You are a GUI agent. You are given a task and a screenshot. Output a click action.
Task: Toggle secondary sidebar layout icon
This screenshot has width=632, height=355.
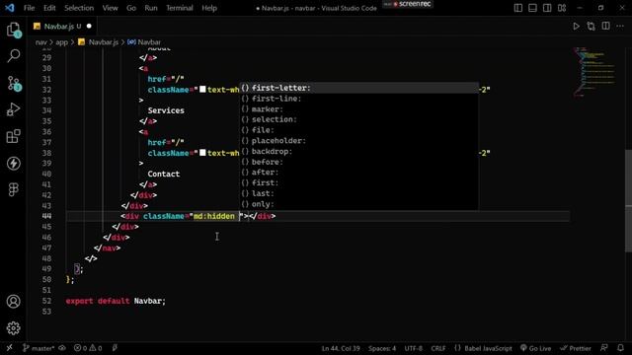547,8
